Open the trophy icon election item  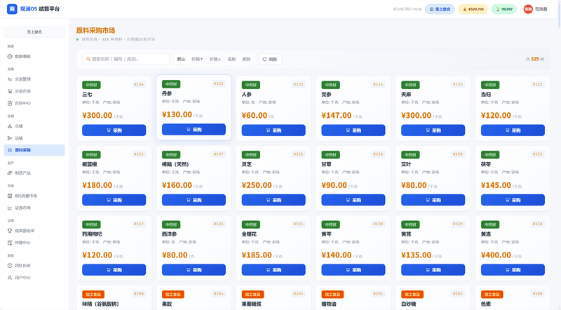(x=10, y=231)
